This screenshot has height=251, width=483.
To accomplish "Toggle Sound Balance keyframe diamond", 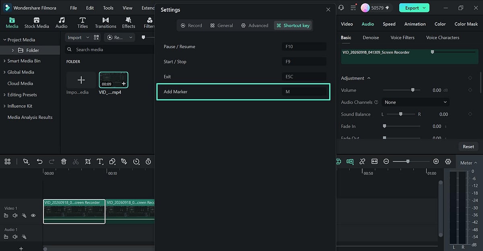I will click(470, 114).
